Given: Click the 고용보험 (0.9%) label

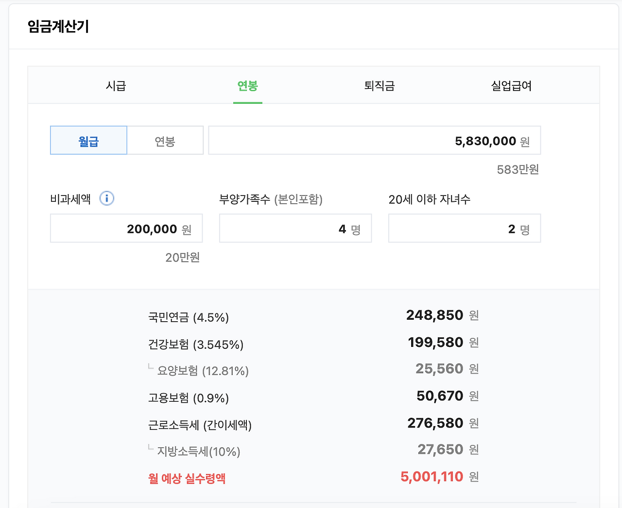Looking at the screenshot, I should [189, 398].
